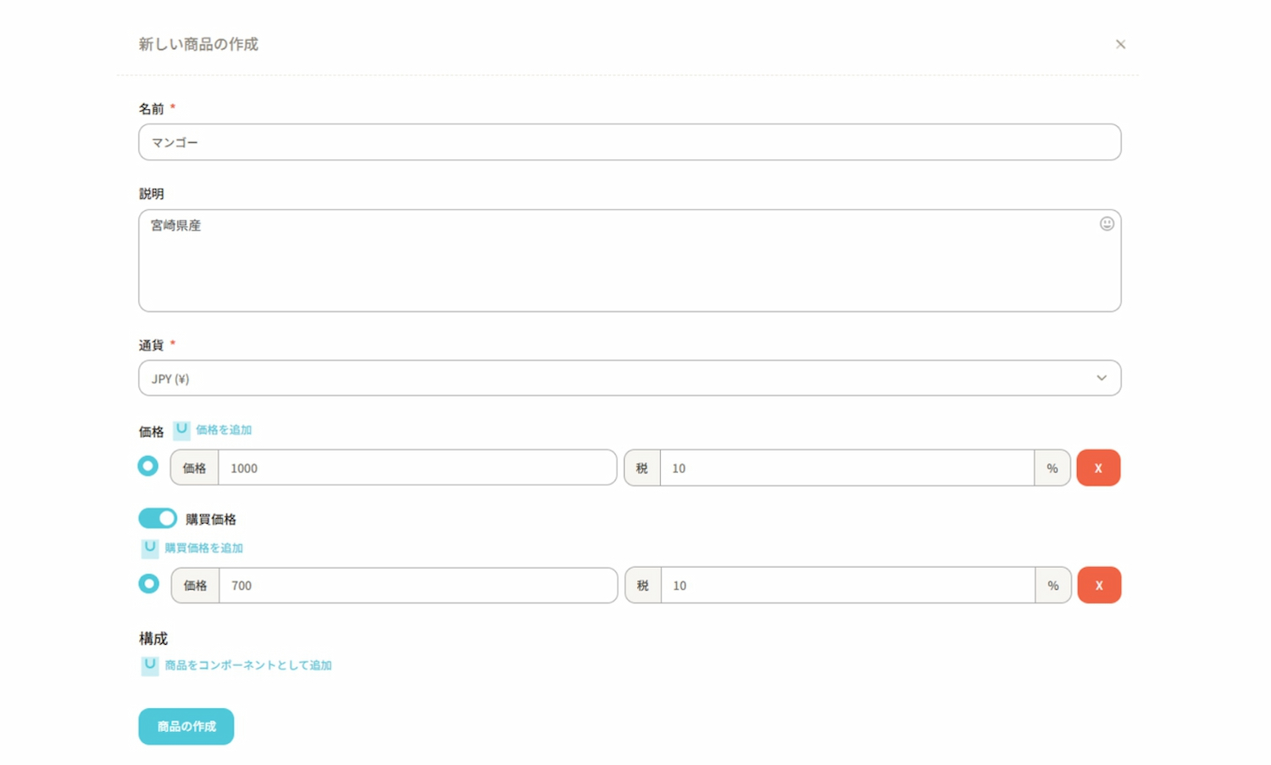Focus the 名前 field containing マンゴー

pyautogui.click(x=629, y=142)
